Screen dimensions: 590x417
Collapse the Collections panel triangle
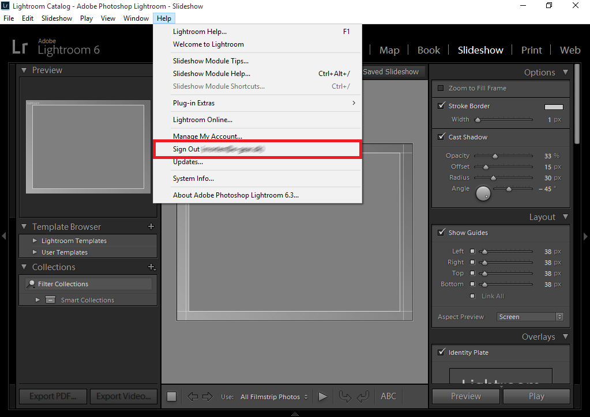coord(24,267)
